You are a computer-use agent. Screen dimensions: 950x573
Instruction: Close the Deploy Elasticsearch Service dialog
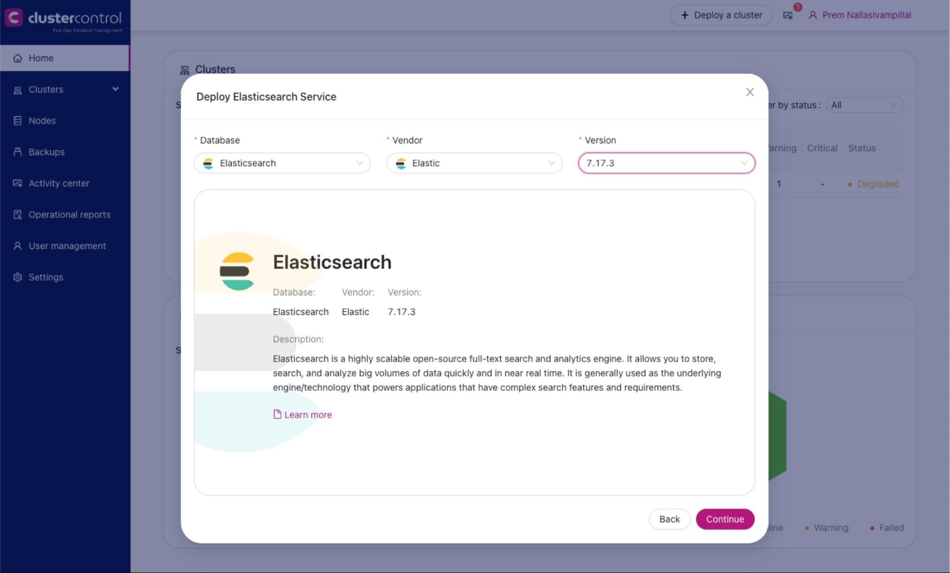click(750, 92)
